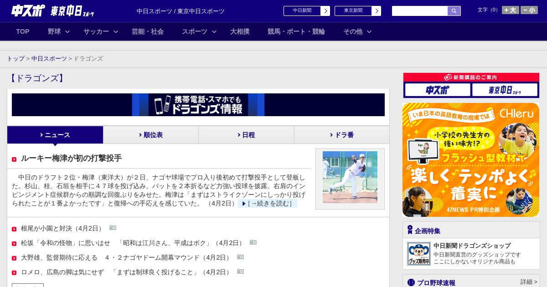Open 大相撲 navigation item

(x=240, y=31)
